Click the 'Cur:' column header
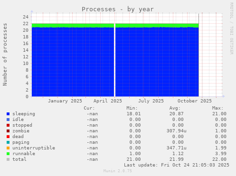 tap(89, 108)
